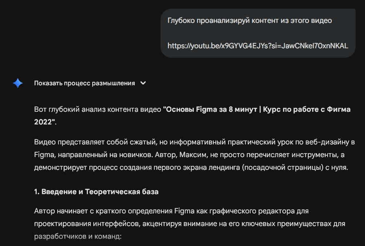Click the Gemini sparkle icon

click(x=18, y=83)
